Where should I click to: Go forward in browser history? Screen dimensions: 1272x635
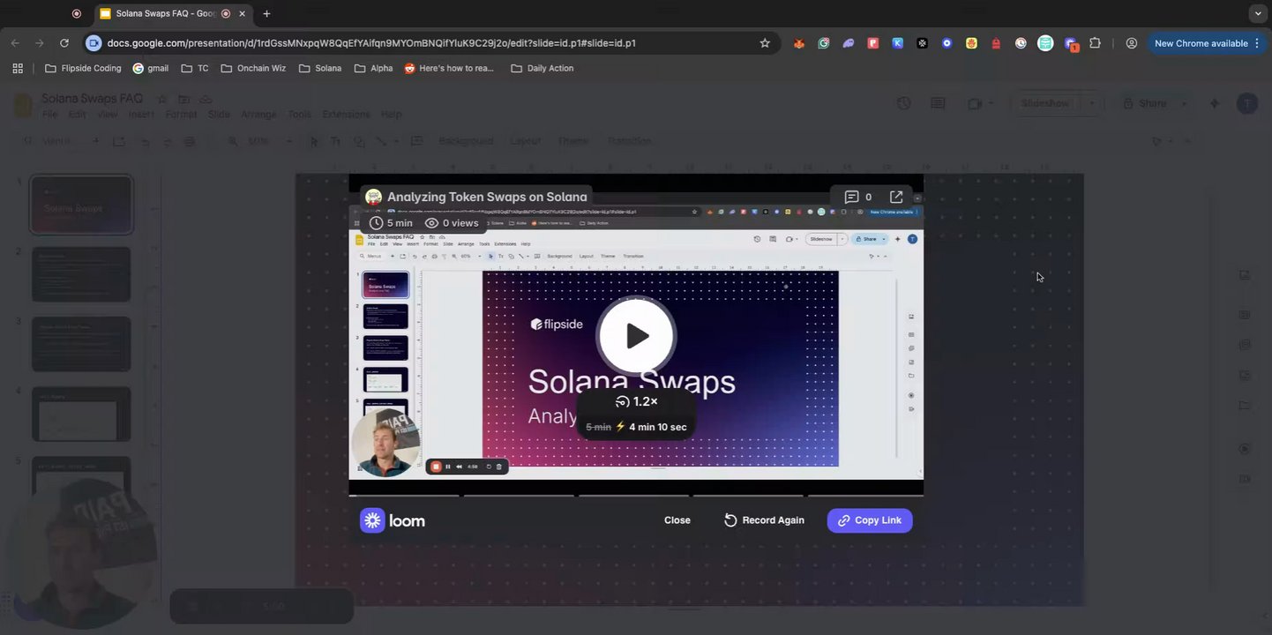40,43
